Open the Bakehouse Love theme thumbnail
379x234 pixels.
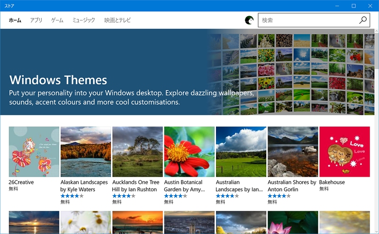pos(345,152)
